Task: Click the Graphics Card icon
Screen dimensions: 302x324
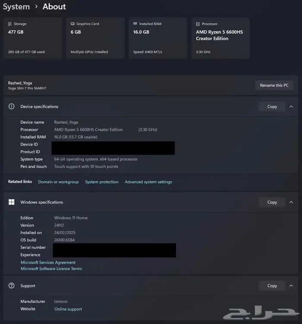Action: pyautogui.click(x=72, y=24)
